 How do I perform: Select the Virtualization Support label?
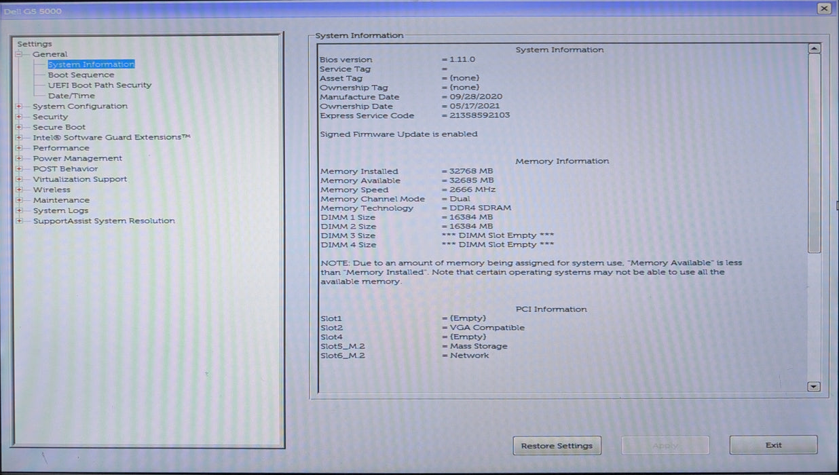pyautogui.click(x=80, y=179)
